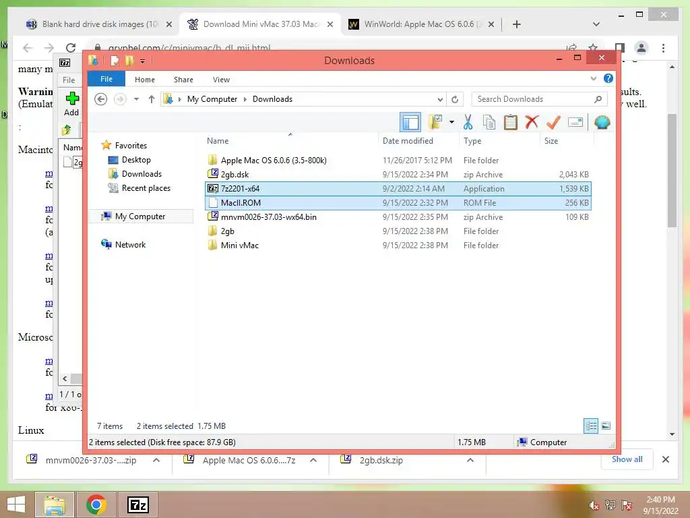Viewport: 690px width, 518px height.
Task: Go up one folder level arrow
Action: (152, 99)
